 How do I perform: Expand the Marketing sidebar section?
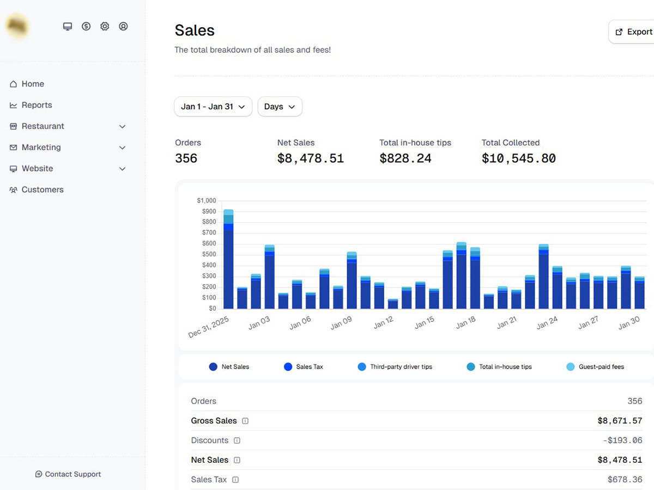pos(68,148)
